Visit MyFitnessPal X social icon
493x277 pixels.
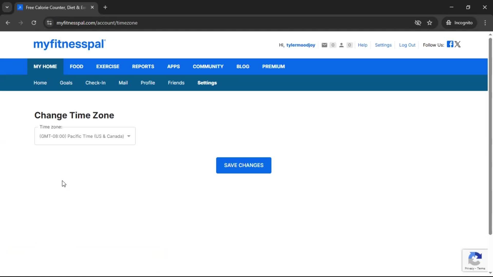pos(458,44)
